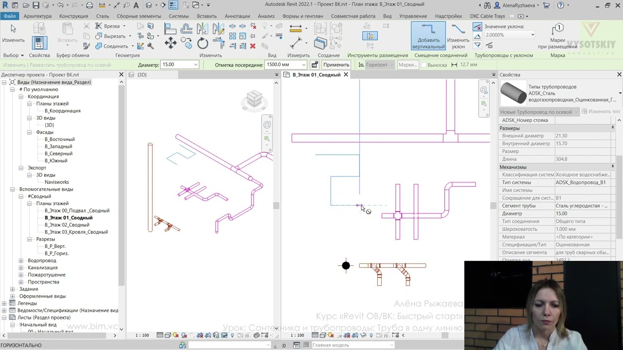Viewport: 623px width, 350px height.
Task: Click the project browser horizontal scrollbar right arrow
Action: click(x=115, y=335)
